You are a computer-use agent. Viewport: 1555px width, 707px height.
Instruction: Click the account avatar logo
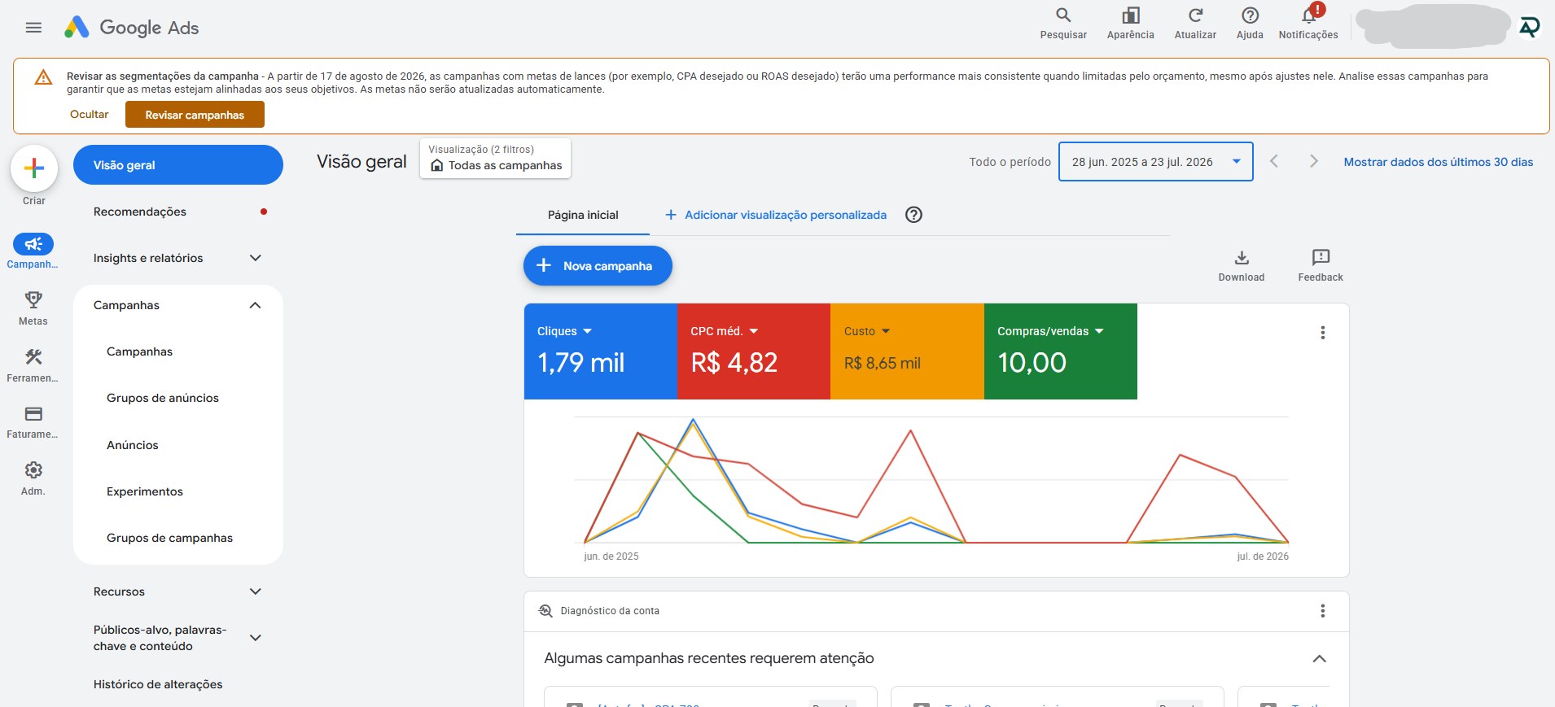click(1529, 27)
